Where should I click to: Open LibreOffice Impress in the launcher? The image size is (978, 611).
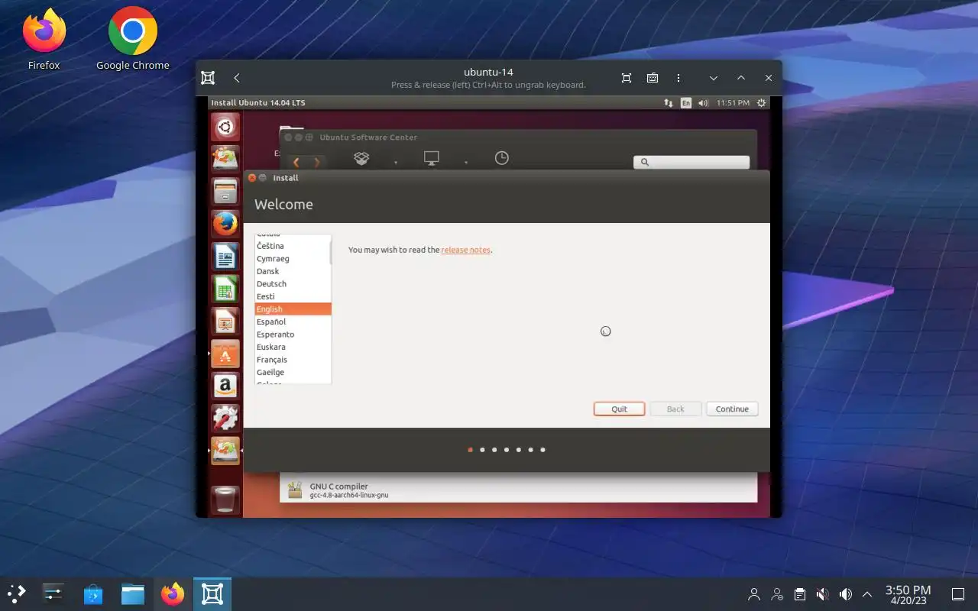pyautogui.click(x=225, y=322)
